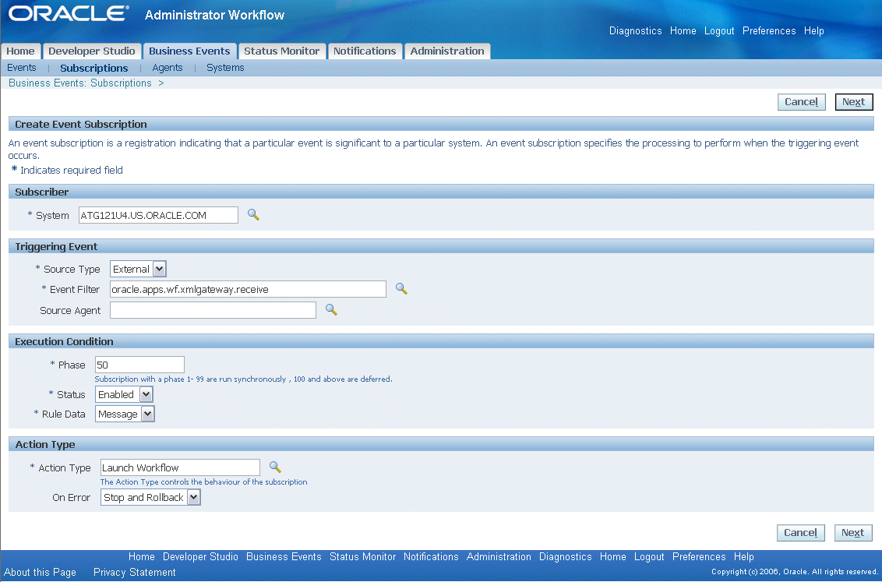The image size is (882, 582).
Task: Open On Error dropdown
Action: click(x=150, y=497)
